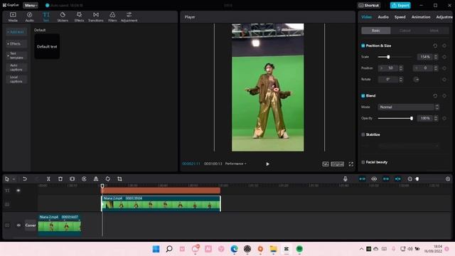This screenshot has width=455, height=256.
Task: Toggle visibility of the text track
Action: point(18,191)
